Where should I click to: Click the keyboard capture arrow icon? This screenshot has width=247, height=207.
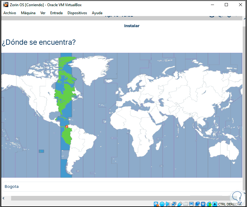[x=215, y=204]
